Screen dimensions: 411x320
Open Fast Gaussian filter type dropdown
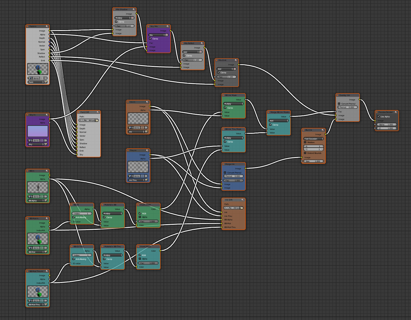tap(313, 139)
